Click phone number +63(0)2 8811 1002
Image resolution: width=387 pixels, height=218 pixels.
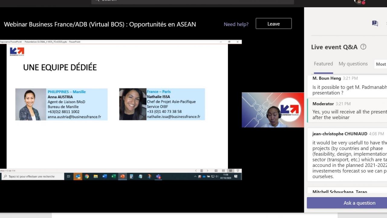point(63,112)
